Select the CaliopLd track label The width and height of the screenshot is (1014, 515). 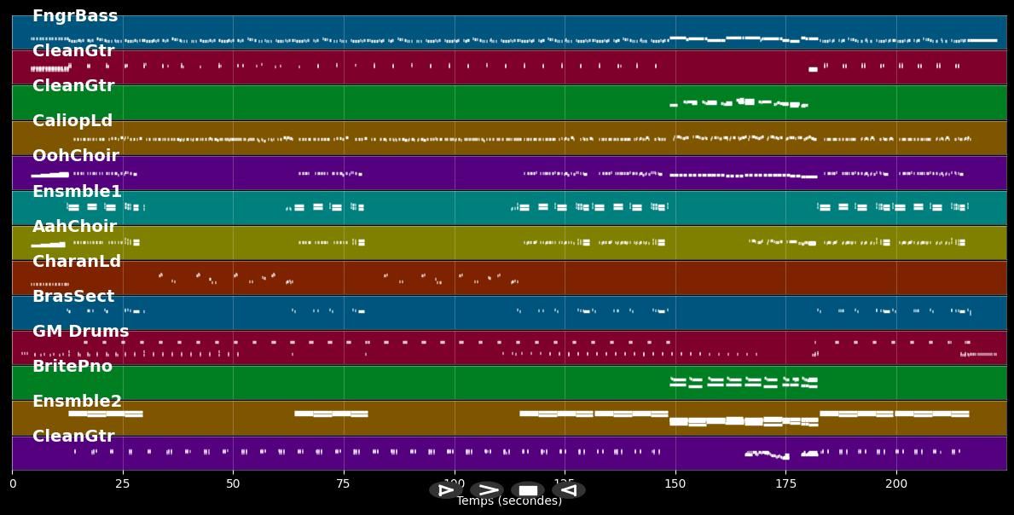(x=72, y=121)
